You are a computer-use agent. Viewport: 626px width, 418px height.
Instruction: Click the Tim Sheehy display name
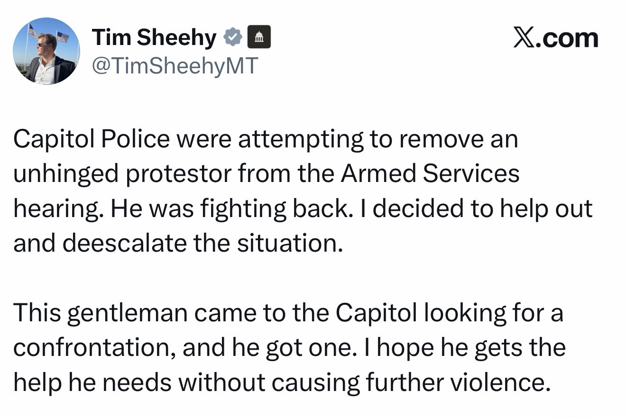[x=154, y=37]
